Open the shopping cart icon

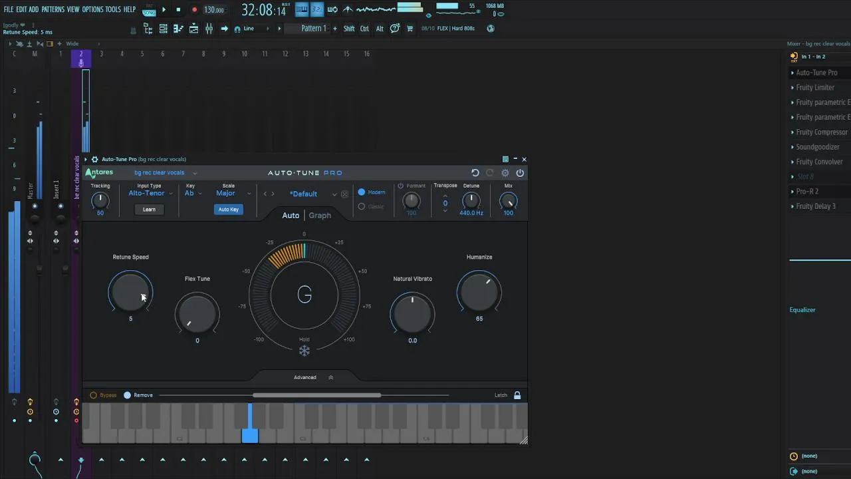(410, 29)
